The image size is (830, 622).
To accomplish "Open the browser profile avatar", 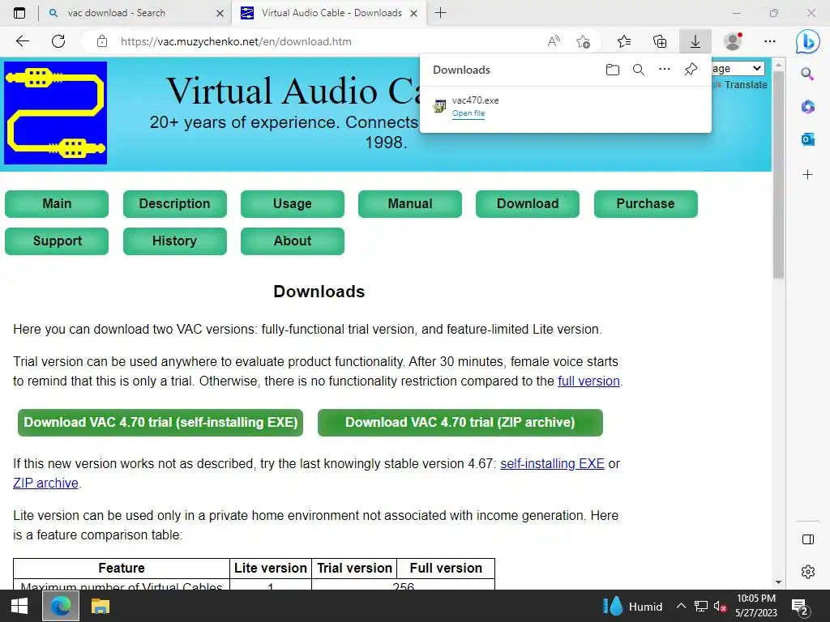I will click(733, 41).
